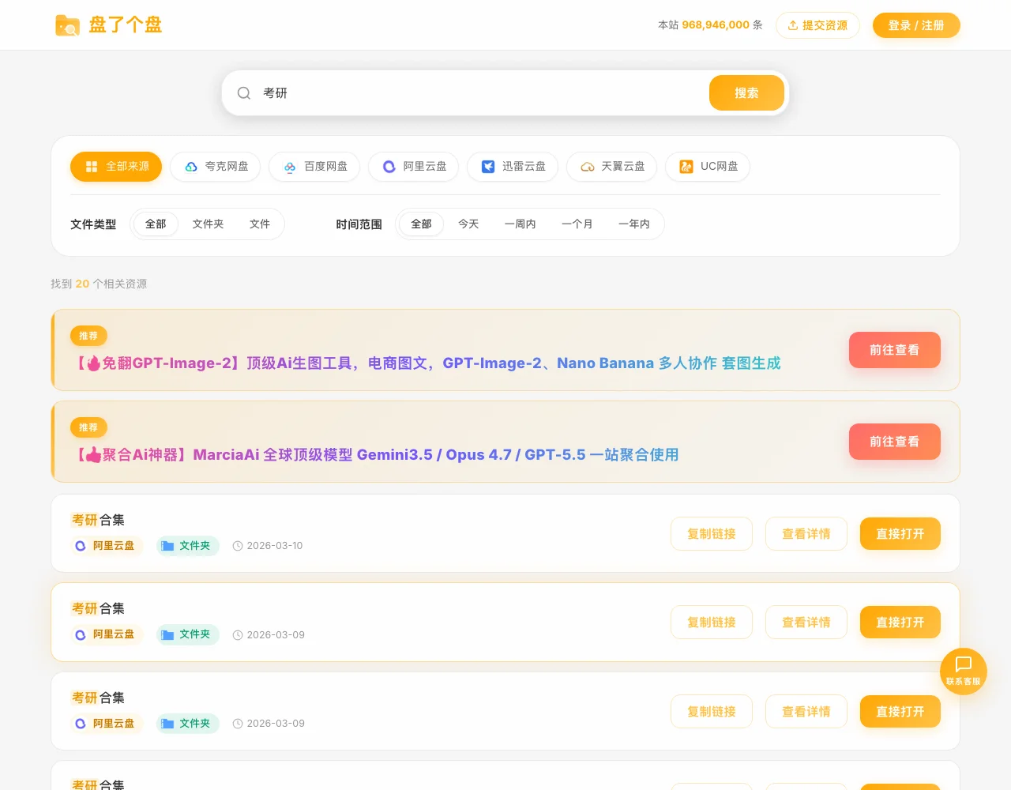
Task: Switch source to 百度网盘
Action: tap(314, 167)
